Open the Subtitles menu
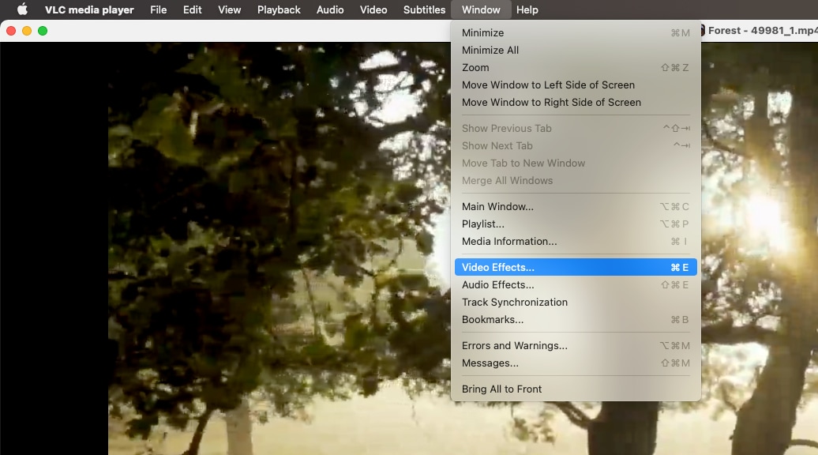Viewport: 818px width, 455px height. click(x=424, y=9)
